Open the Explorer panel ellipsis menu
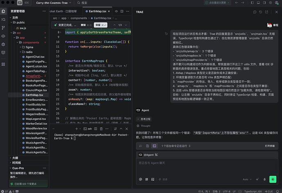282x193 pixels. pyautogui.click(x=44, y=11)
